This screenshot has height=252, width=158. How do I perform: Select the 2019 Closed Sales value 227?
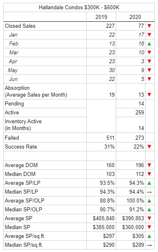coord(110,26)
